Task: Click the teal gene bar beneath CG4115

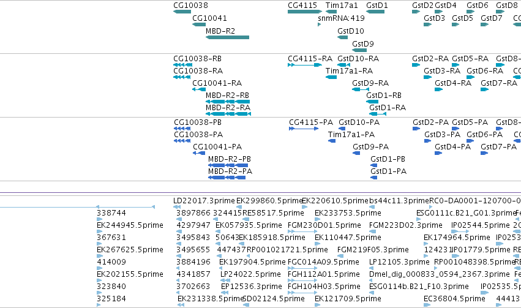Action: pos(305,12)
